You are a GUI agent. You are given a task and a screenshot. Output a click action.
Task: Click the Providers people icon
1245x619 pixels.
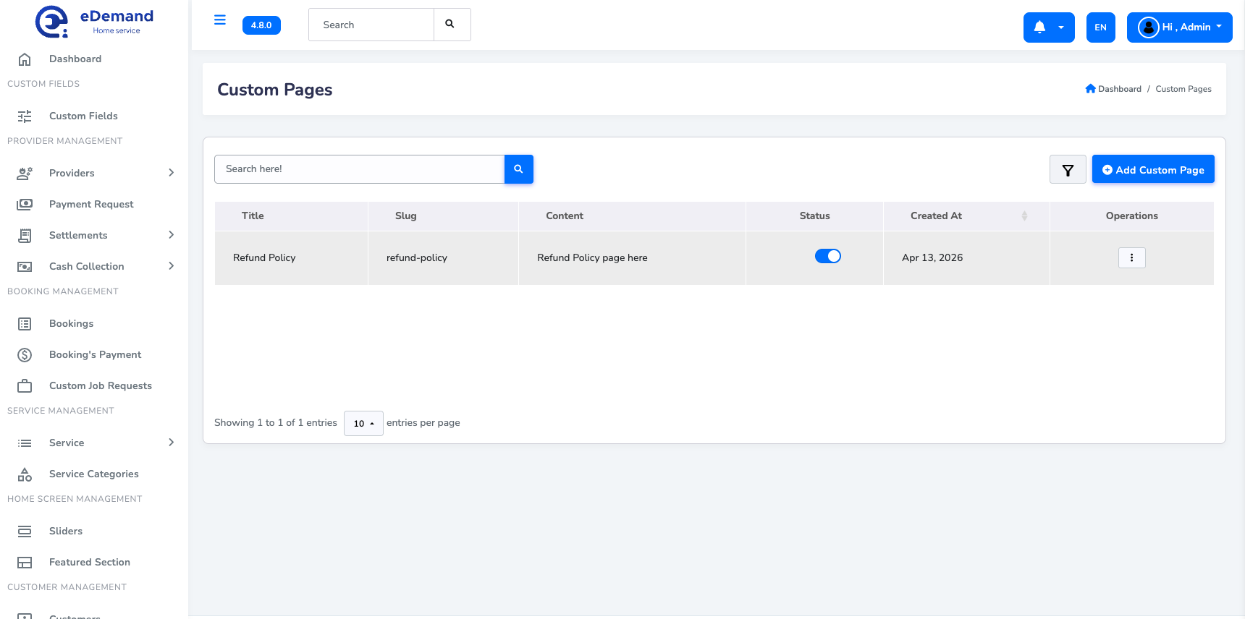[25, 174]
